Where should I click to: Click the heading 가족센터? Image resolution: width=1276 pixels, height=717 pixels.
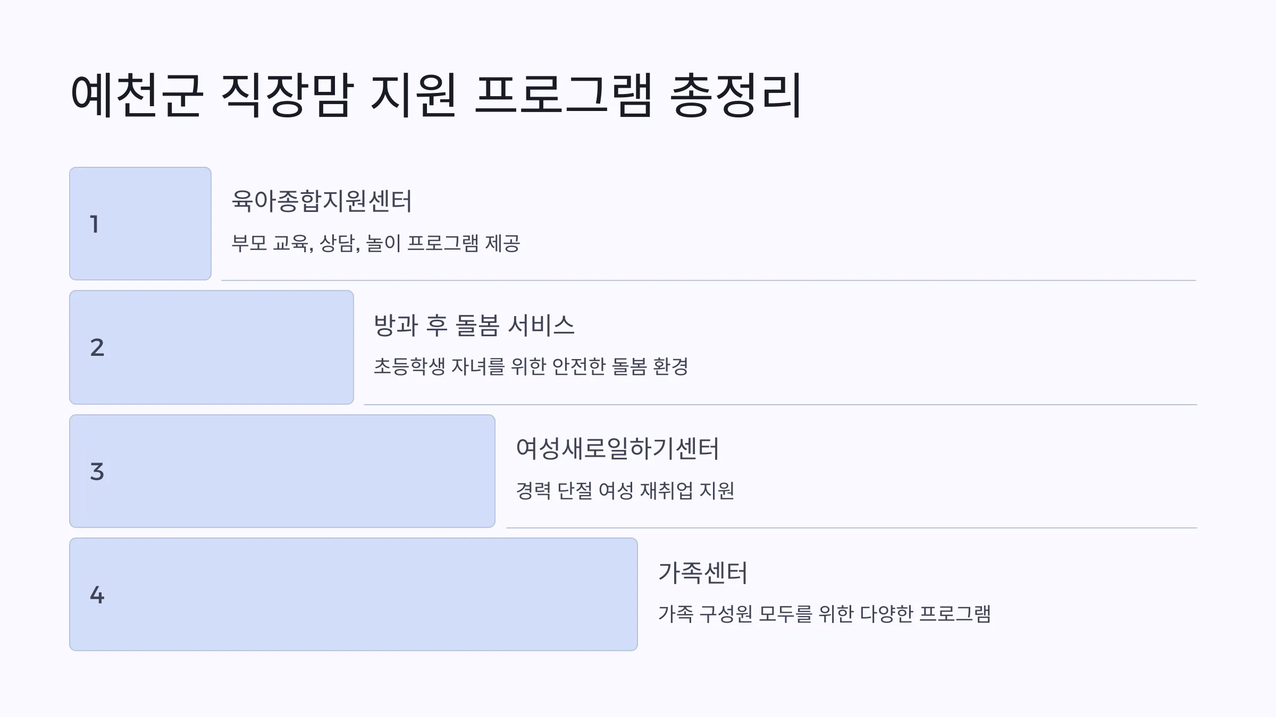[x=703, y=573]
